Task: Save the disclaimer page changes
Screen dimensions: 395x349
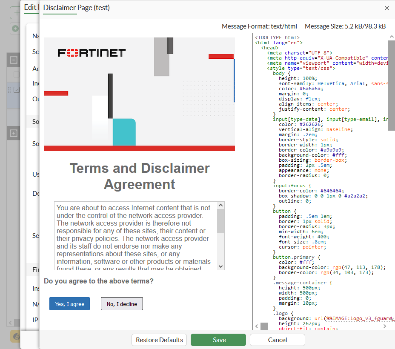Action: coord(218,340)
